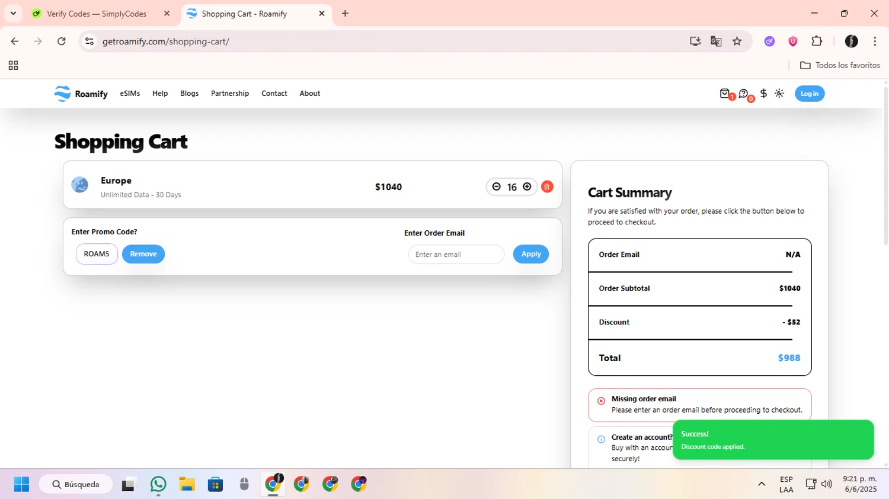
Task: Open the Contact page
Action: coord(274,94)
